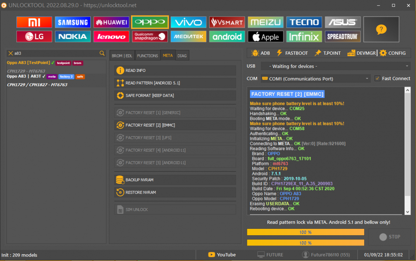Click the STOP button

390,237
